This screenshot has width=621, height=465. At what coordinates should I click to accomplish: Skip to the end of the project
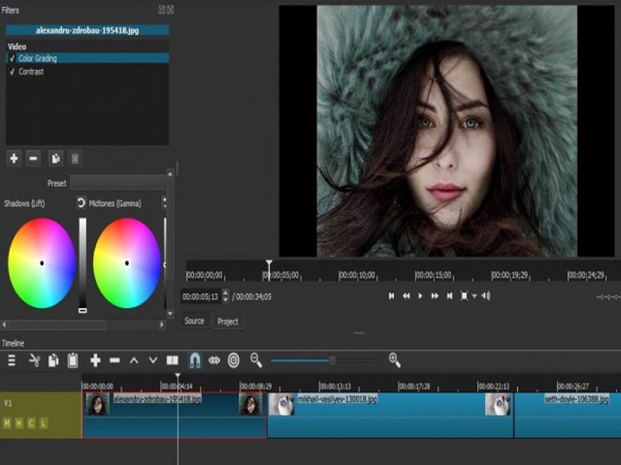tap(448, 296)
